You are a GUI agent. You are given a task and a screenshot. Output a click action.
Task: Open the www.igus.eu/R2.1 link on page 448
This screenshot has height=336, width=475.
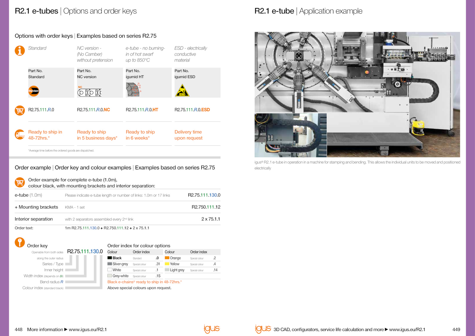pos(88,329)
